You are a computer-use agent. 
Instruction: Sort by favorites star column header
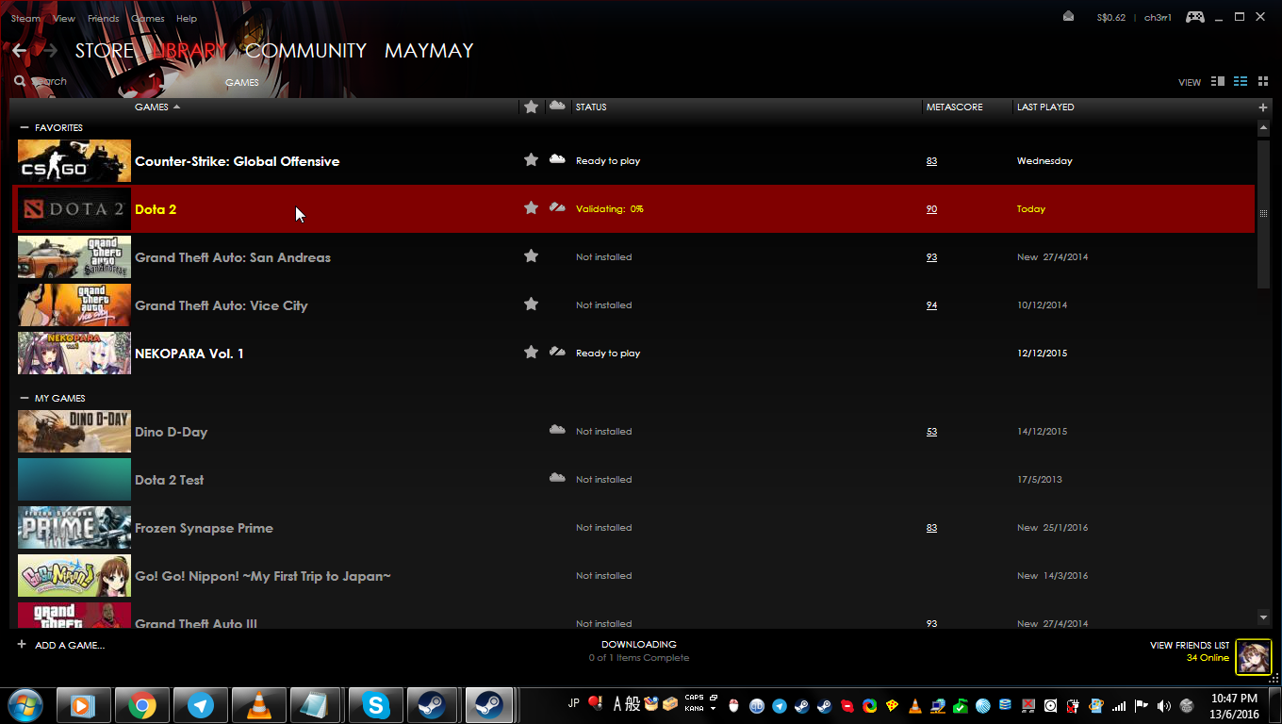tap(531, 107)
